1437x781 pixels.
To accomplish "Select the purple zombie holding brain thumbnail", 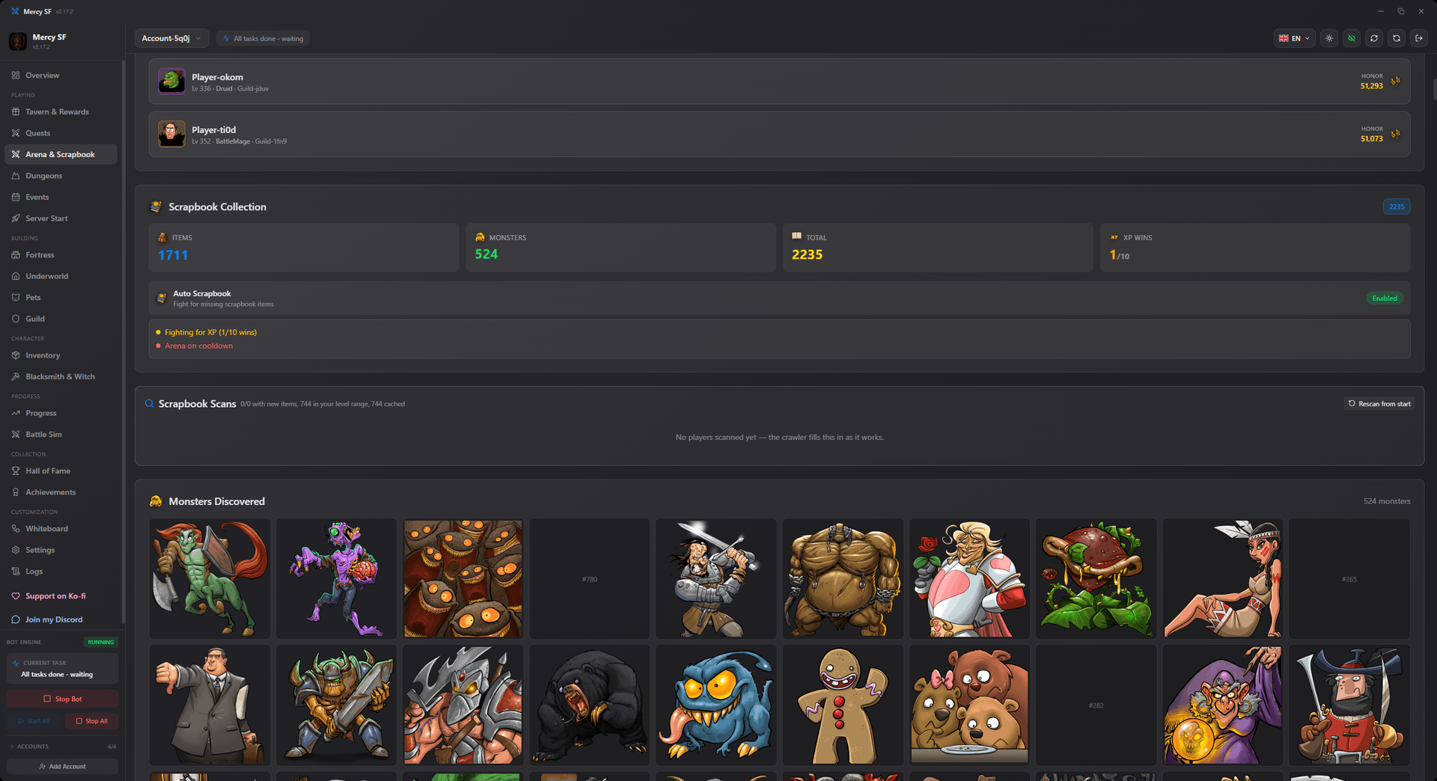I will click(336, 579).
